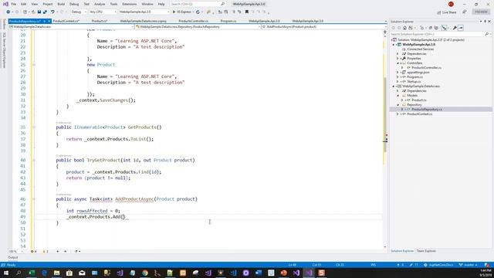
Task: Collapse the WebApiSample.Api.3.0 project node
Action: (394, 45)
